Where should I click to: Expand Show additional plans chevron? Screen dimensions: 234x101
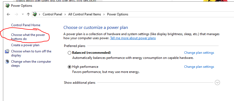point(217,82)
